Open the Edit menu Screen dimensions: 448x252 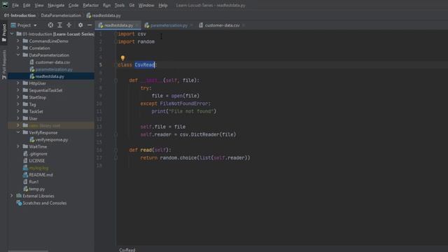27,6
